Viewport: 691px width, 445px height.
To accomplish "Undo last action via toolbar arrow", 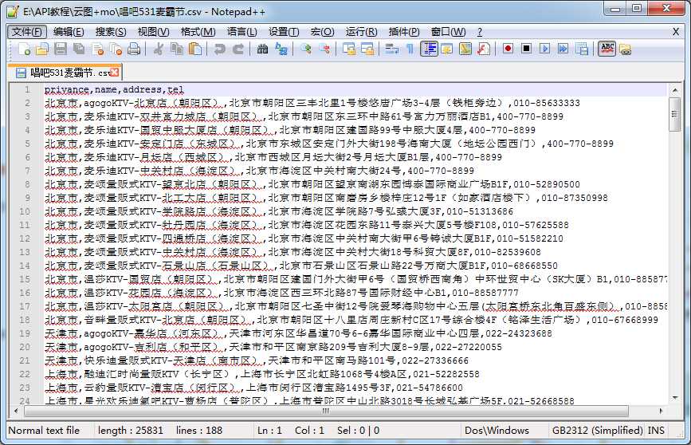I will 219,49.
